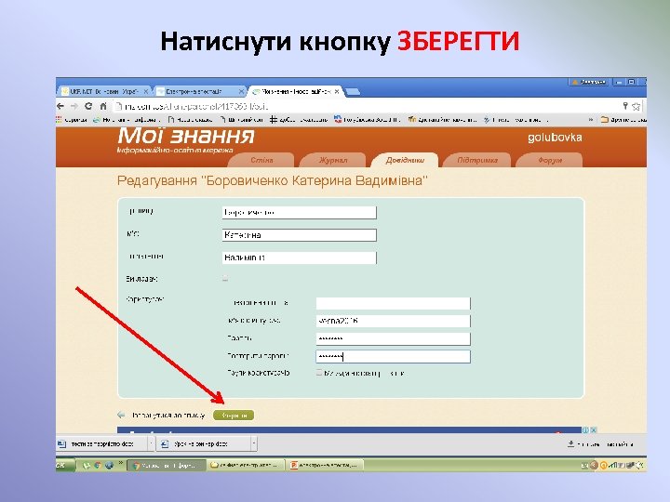This screenshot has height=502, width=670.
Task: Close the UKR.NET browser tab
Action: tap(146, 91)
